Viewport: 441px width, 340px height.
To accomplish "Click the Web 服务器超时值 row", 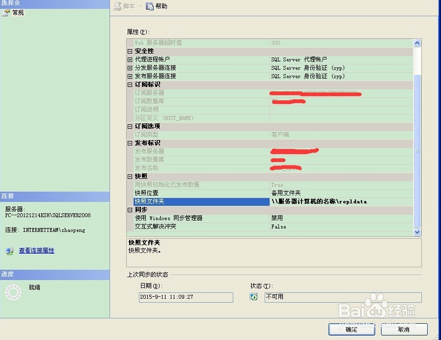I will pyautogui.click(x=274, y=43).
